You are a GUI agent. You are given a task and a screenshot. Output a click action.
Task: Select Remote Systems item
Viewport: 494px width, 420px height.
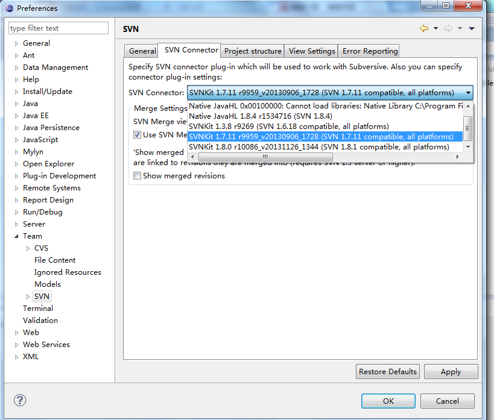coord(52,188)
